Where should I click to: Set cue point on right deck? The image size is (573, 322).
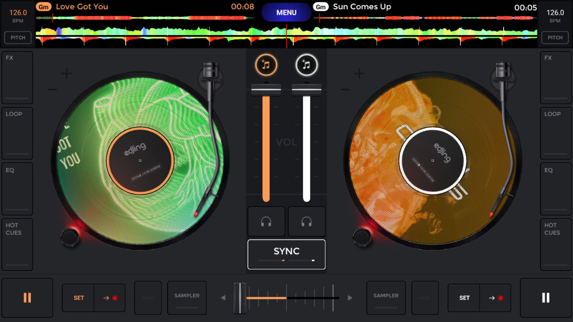464,298
